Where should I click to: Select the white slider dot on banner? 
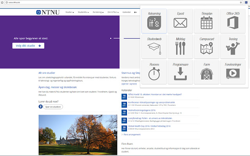(x=111, y=38)
